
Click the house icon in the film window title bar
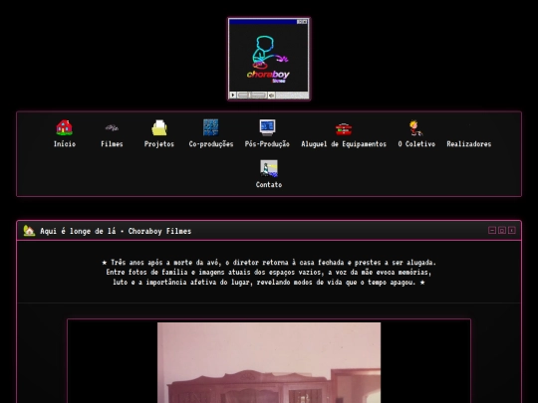click(x=29, y=231)
